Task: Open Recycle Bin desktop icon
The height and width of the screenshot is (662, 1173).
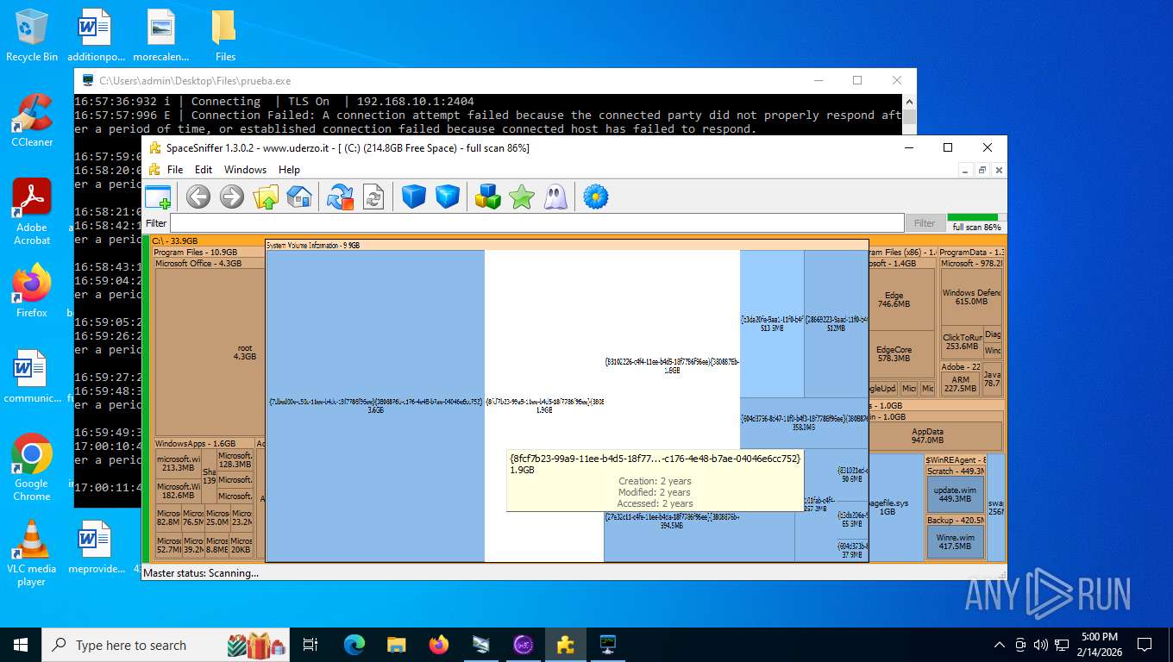Action: click(x=32, y=35)
